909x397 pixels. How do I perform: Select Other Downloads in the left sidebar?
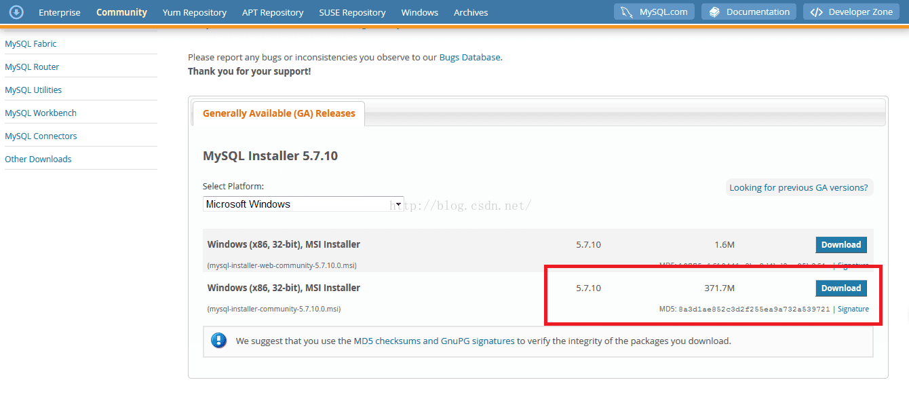coord(38,159)
